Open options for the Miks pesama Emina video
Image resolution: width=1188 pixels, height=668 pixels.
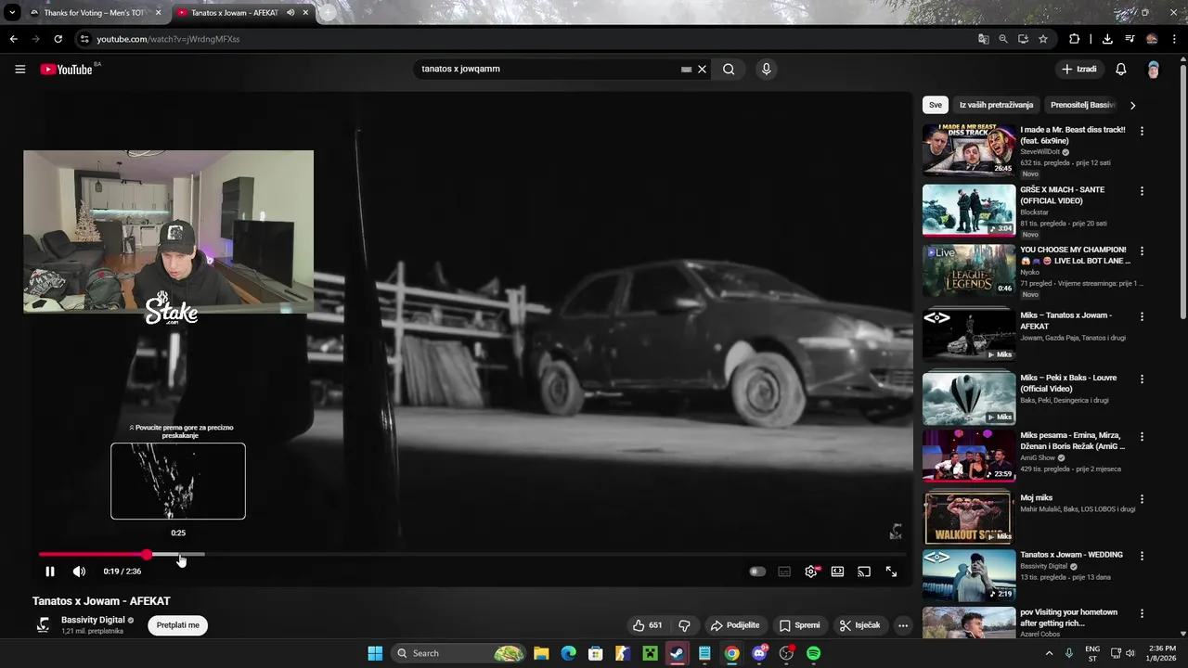[1142, 436]
